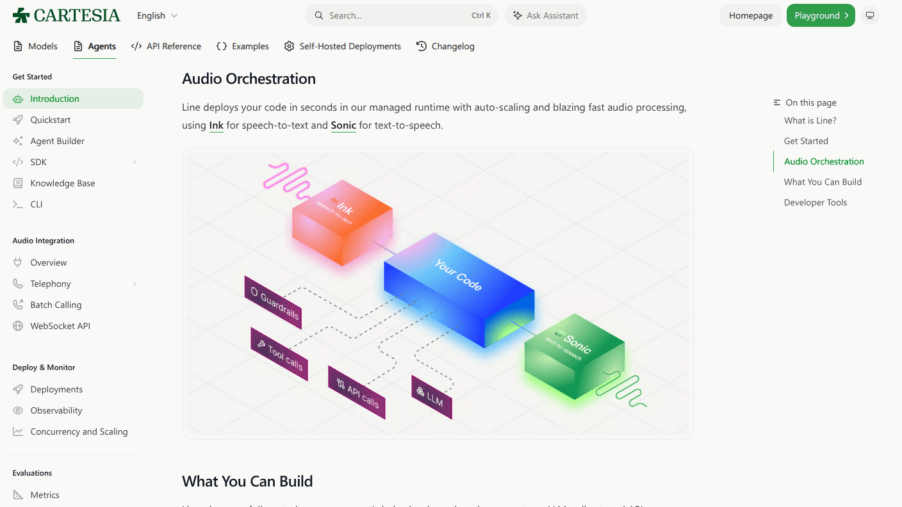This screenshot has height=507, width=902.
Task: Click the Knowledge Base document icon
Action: [18, 183]
